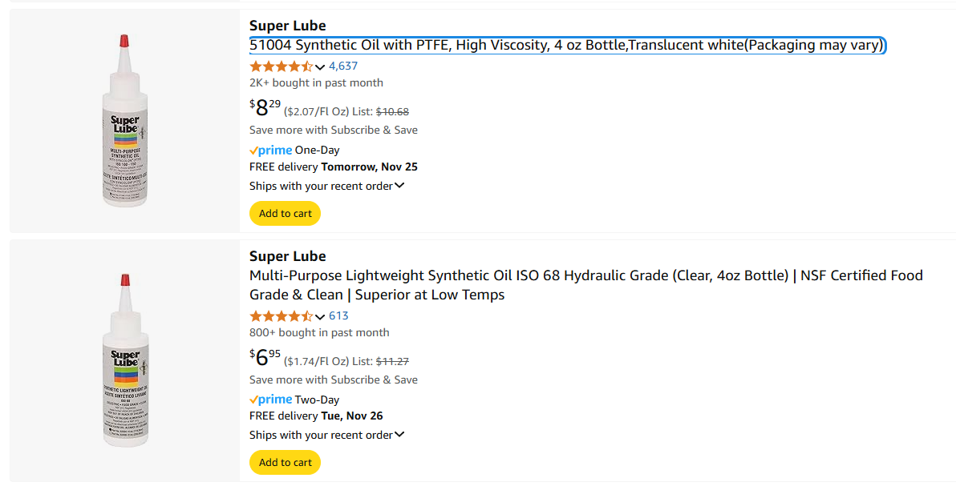
Task: Open the 51004 Synthetic Oil product image
Action: point(125,121)
